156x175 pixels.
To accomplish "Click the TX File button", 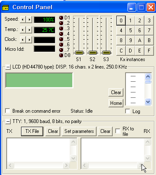I will pyautogui.click(x=32, y=131).
